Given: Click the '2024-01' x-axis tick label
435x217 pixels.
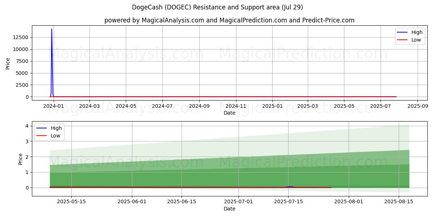Looking at the screenshot, I should (x=54, y=106).
